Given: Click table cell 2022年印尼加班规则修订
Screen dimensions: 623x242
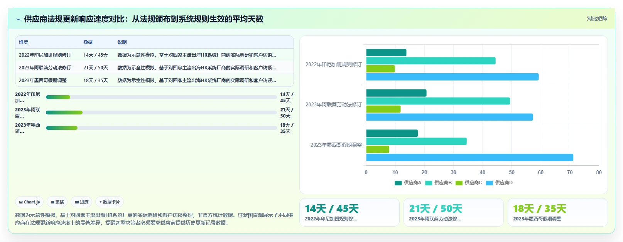Looking at the screenshot, I should (x=45, y=55).
